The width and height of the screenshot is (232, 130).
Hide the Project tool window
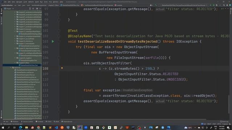[40, 9]
